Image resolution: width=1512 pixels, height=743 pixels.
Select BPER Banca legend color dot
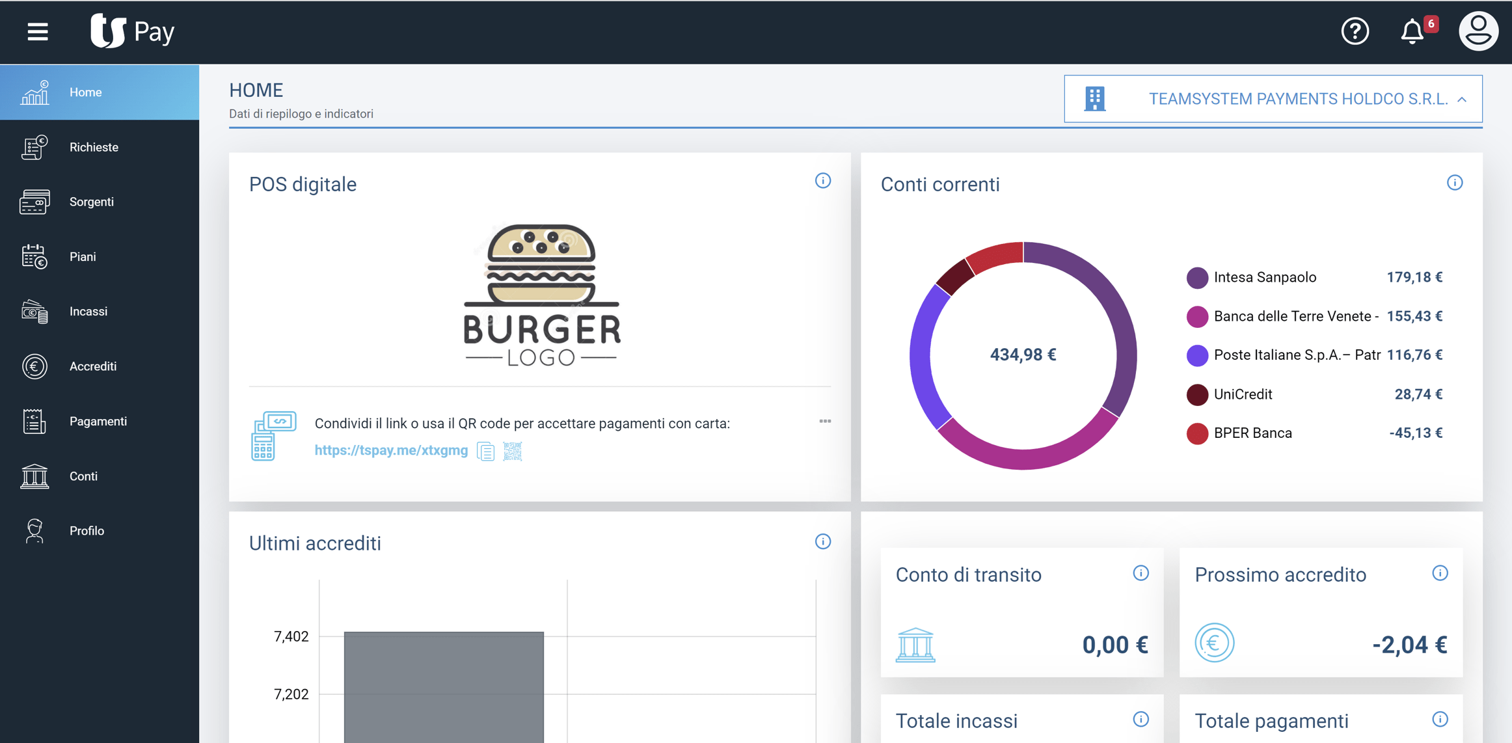1197,433
